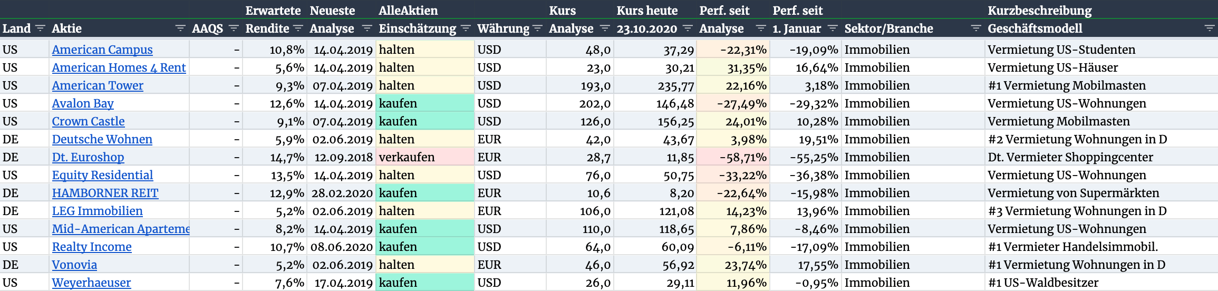Follow the Deutsche Wohnen link
This screenshot has width=1218, height=291.
pyautogui.click(x=102, y=139)
